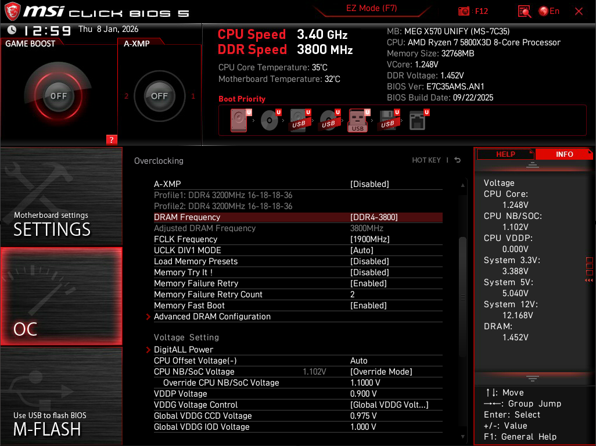Click the back arrow beside HOT KEY
This screenshot has width=596, height=446.
[x=458, y=160]
